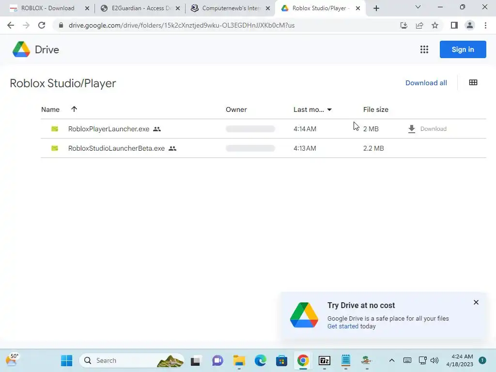
Task: Click the Share this page icon
Action: click(x=419, y=25)
